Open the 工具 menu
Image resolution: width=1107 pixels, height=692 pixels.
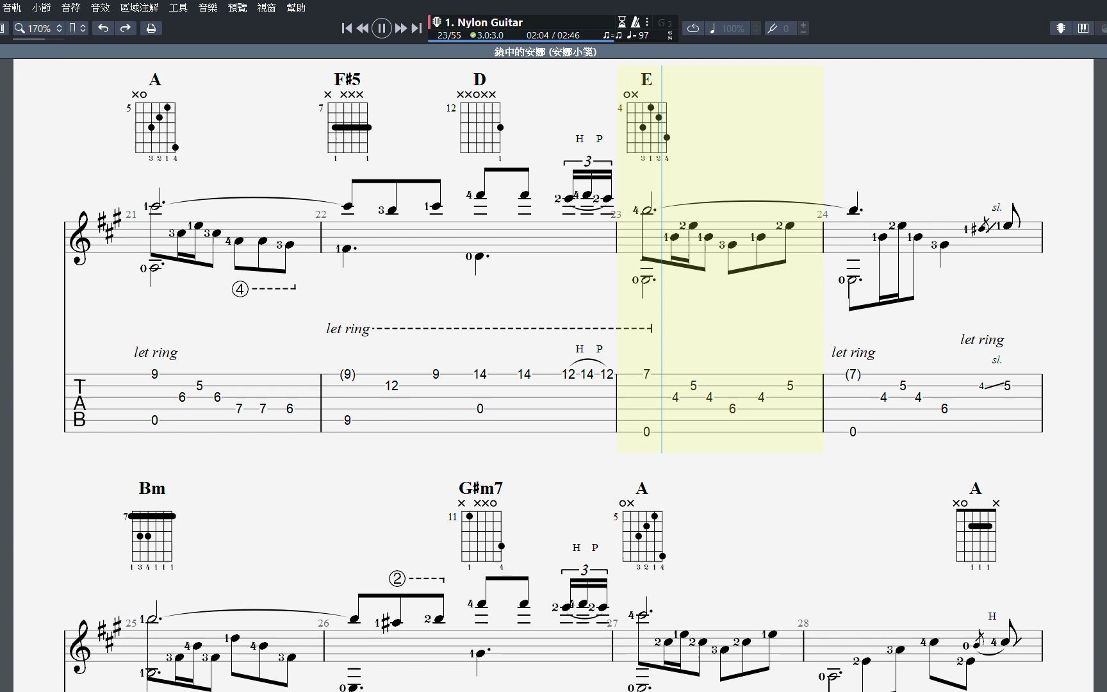[x=179, y=8]
